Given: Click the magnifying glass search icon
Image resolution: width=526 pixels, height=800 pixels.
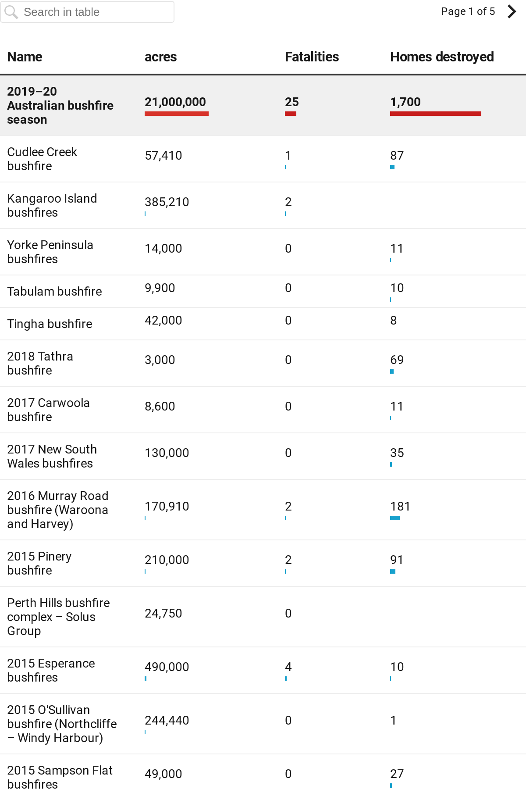Looking at the screenshot, I should click(11, 12).
